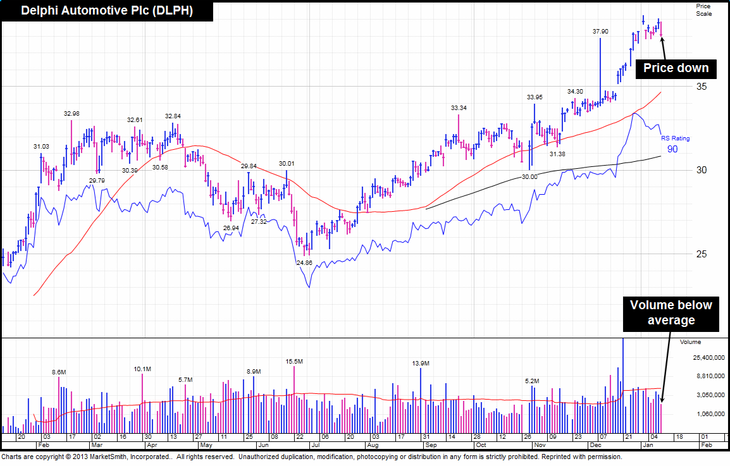
Task: Select the 5.7M volume label
Action: (x=185, y=380)
